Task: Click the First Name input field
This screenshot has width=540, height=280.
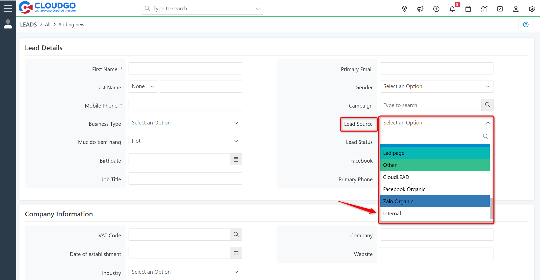Action: pos(185,68)
